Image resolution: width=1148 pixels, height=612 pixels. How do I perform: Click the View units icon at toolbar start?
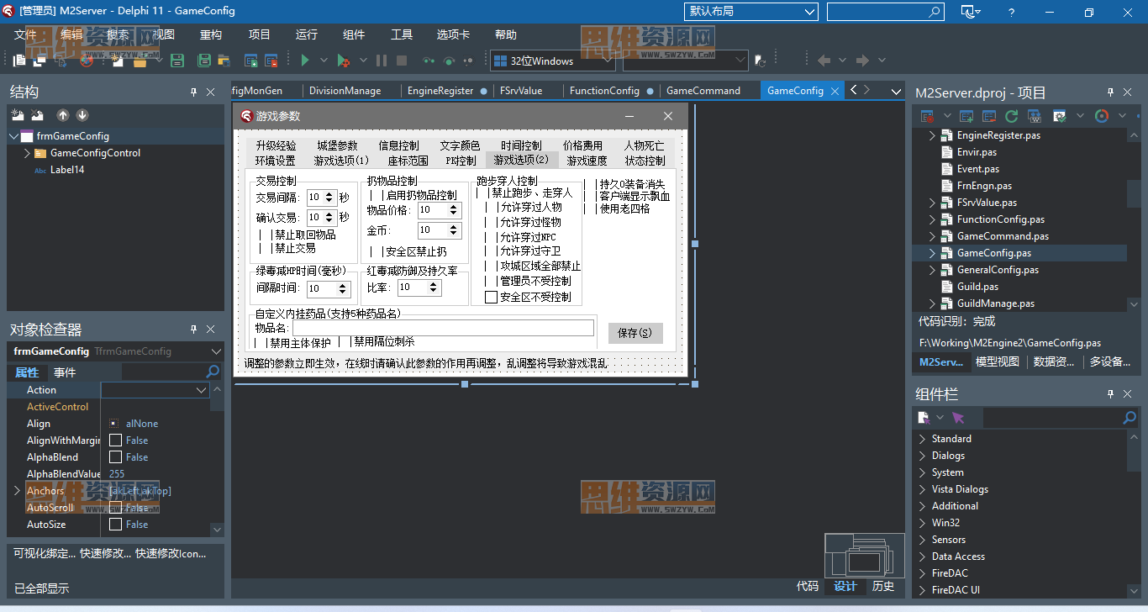18,61
